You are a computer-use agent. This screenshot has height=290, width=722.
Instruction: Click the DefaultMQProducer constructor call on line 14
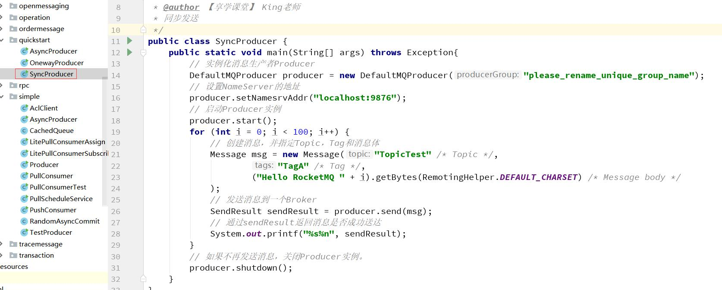(404, 76)
